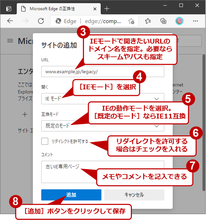The height and width of the screenshot is (220, 206).
Task: Minimize the browser window
Action: click(165, 5)
